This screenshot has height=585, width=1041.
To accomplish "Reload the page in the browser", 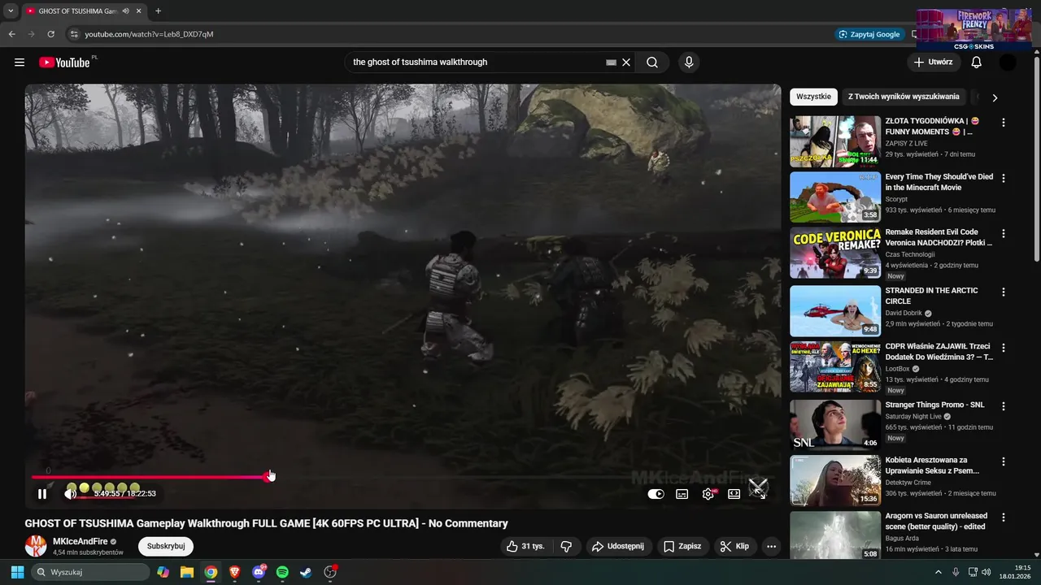I will [50, 34].
